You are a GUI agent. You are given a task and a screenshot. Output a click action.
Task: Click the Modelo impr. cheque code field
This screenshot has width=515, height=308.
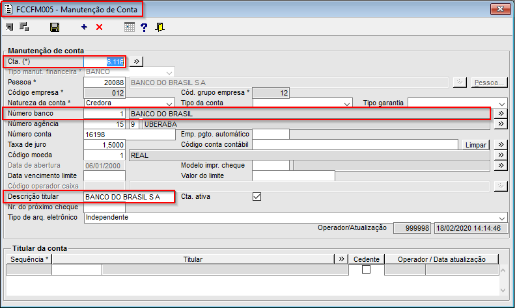pos(271,166)
